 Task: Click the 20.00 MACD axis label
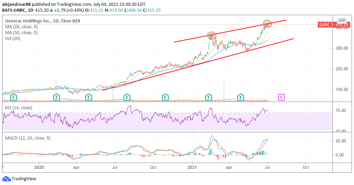341,141
